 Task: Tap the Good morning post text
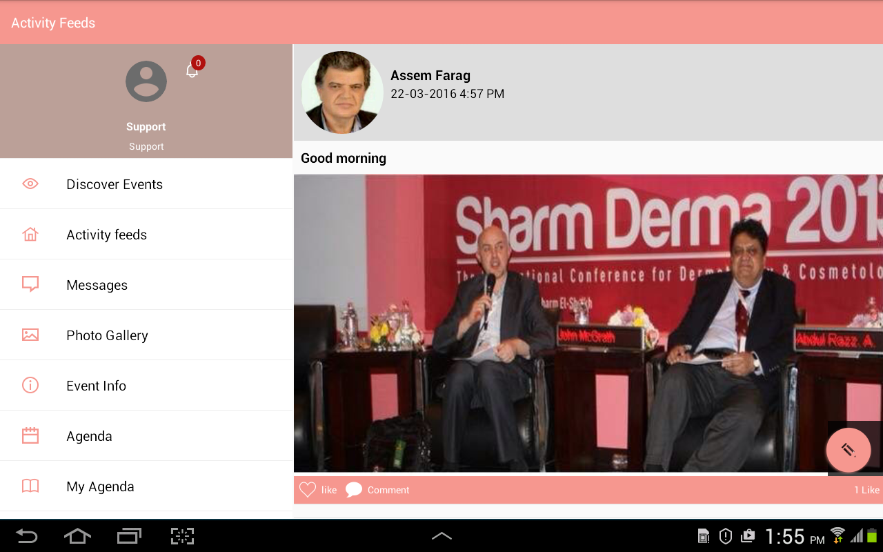tap(344, 158)
